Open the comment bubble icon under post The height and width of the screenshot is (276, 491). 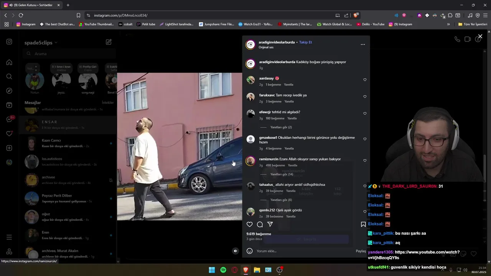(x=260, y=224)
